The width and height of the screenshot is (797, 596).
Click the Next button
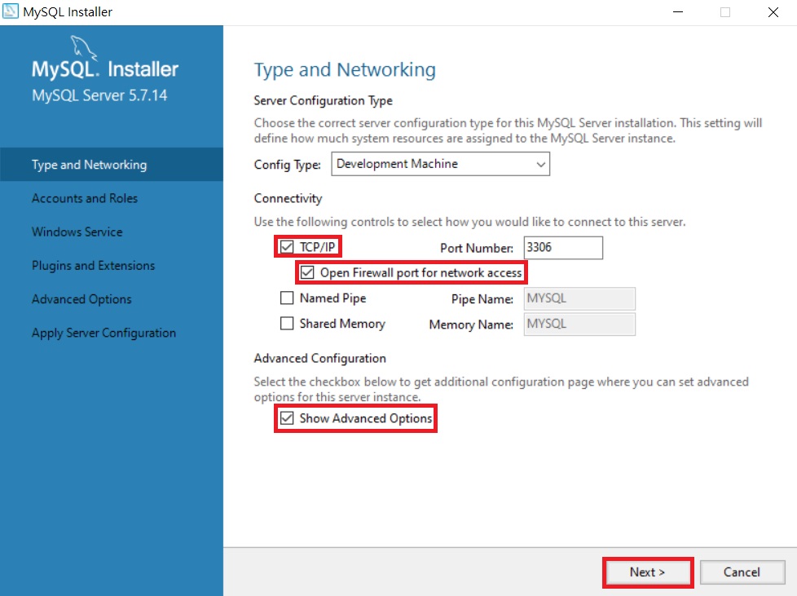[x=648, y=572]
